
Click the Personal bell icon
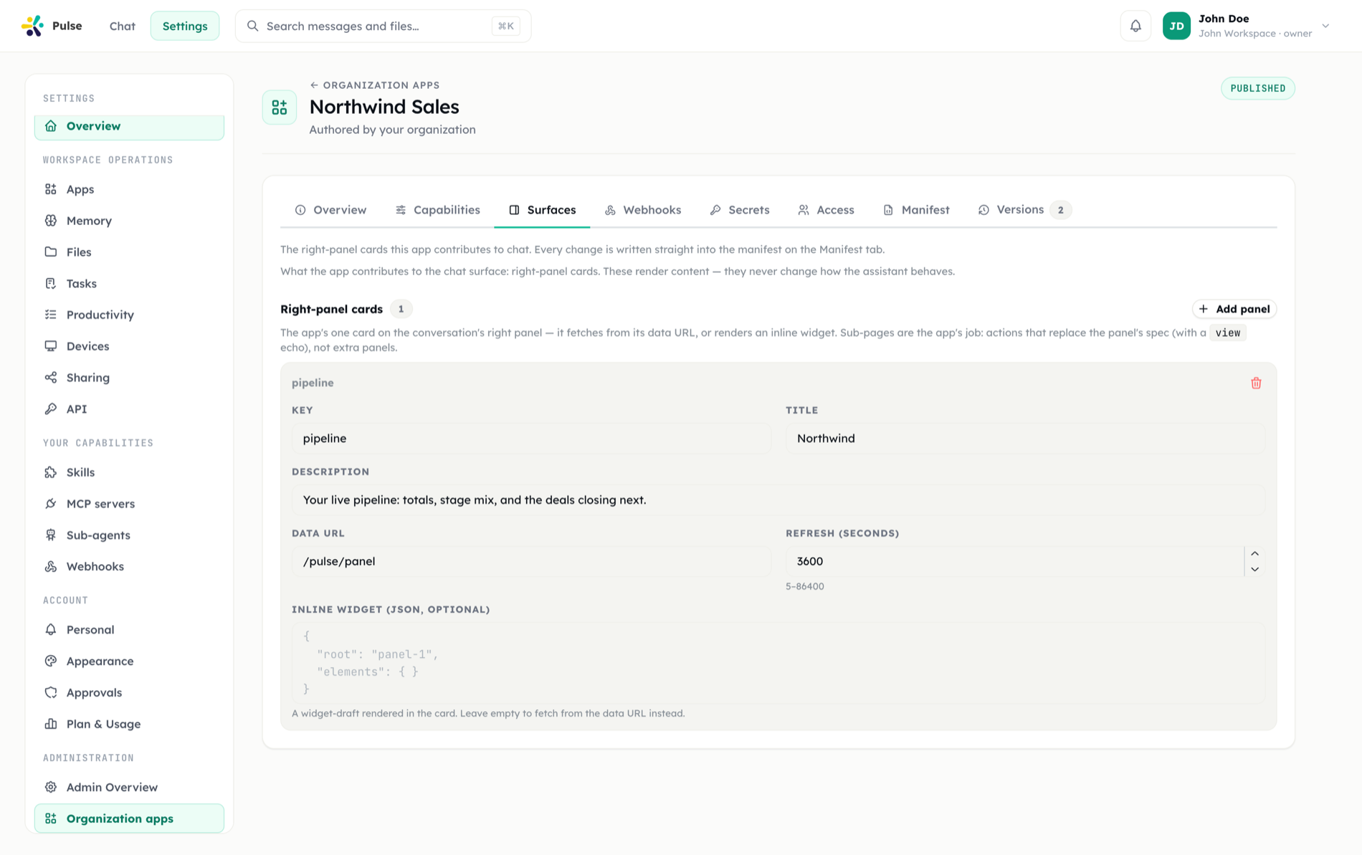[51, 629]
